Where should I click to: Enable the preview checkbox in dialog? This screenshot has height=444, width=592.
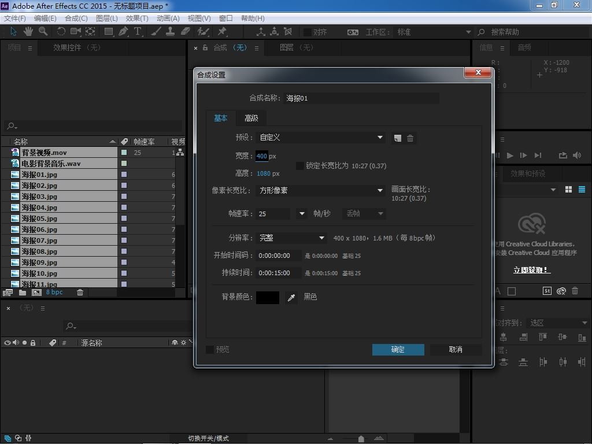click(x=210, y=350)
